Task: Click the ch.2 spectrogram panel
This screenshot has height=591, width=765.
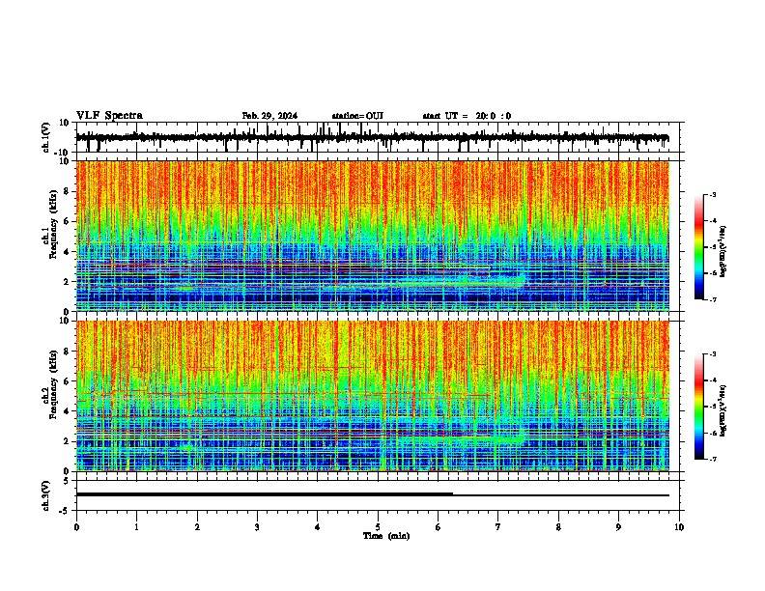Action: [x=372, y=396]
